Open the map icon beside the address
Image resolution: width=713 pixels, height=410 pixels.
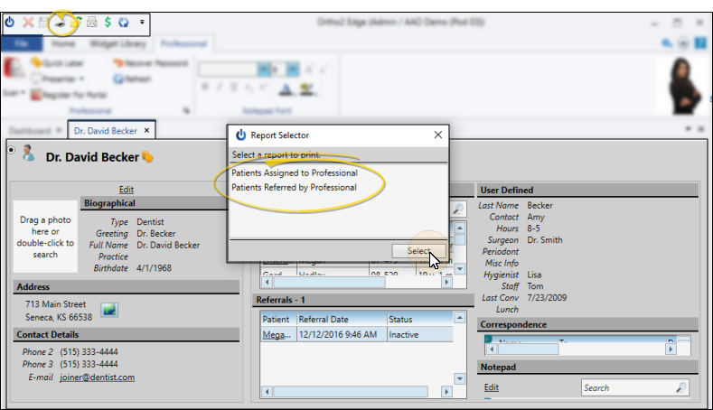click(109, 311)
